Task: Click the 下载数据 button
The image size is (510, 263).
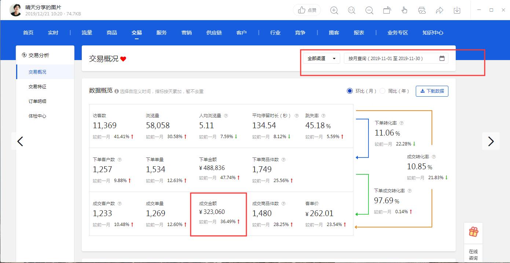Action: (x=432, y=91)
